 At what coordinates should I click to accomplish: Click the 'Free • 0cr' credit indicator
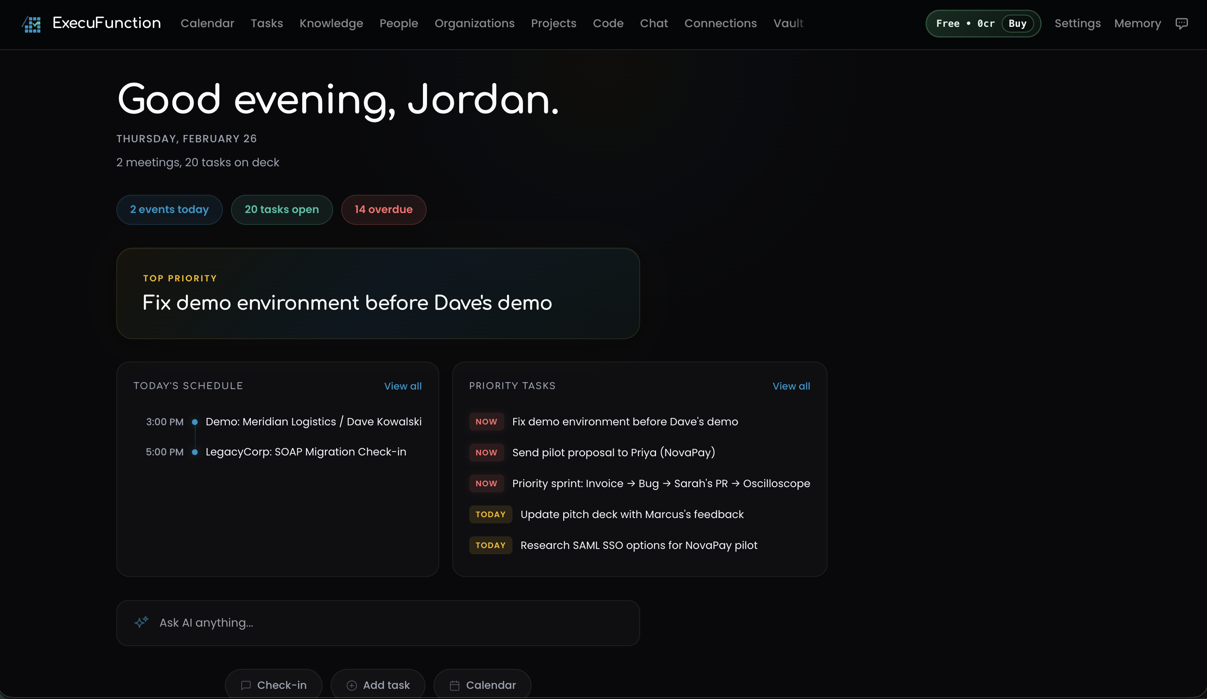point(965,24)
